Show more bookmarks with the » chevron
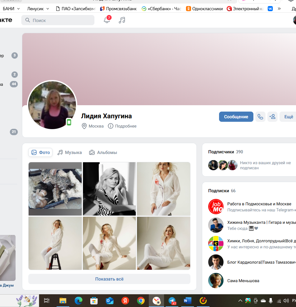 tap(279, 9)
